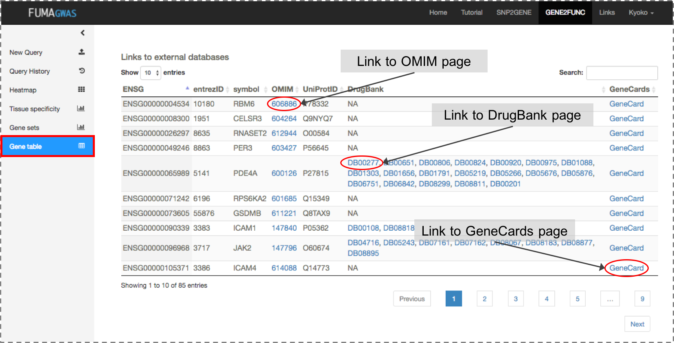The image size is (674, 343).
Task: Open DrugBank link DB01303
Action: [x=363, y=173]
